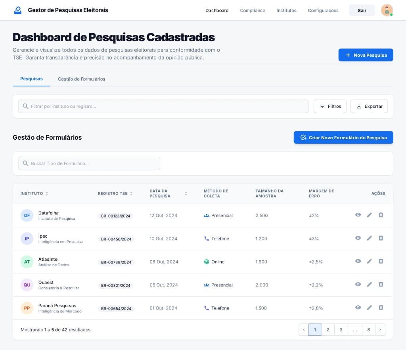This screenshot has height=350, width=406.
Task: Click registry badge BR-00321/2024
Action: coord(115,285)
